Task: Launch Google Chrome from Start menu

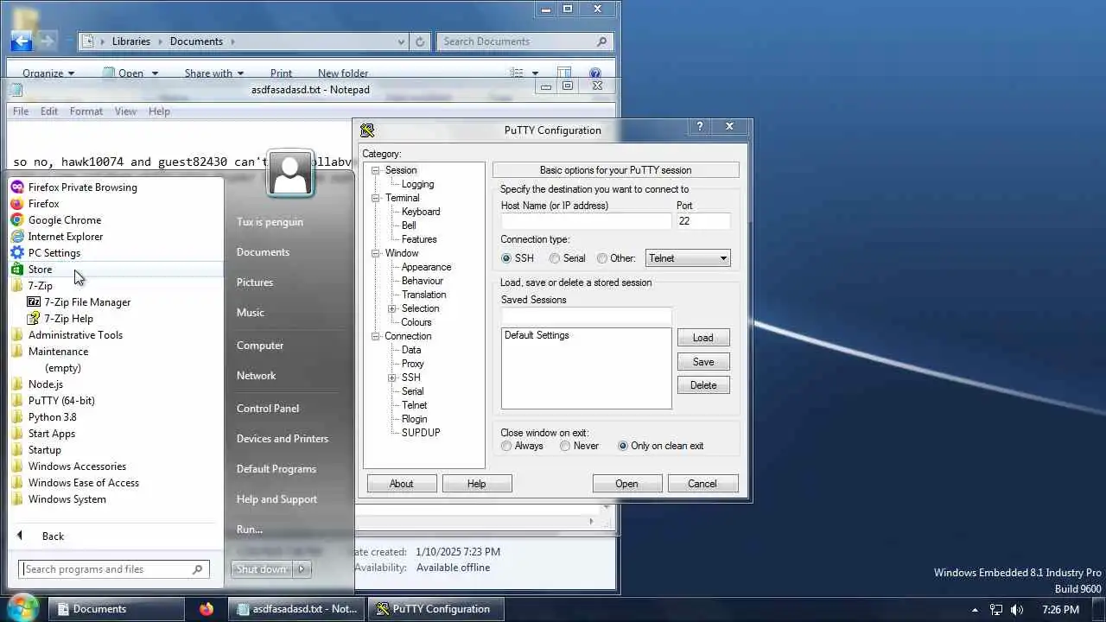Action: (x=64, y=220)
